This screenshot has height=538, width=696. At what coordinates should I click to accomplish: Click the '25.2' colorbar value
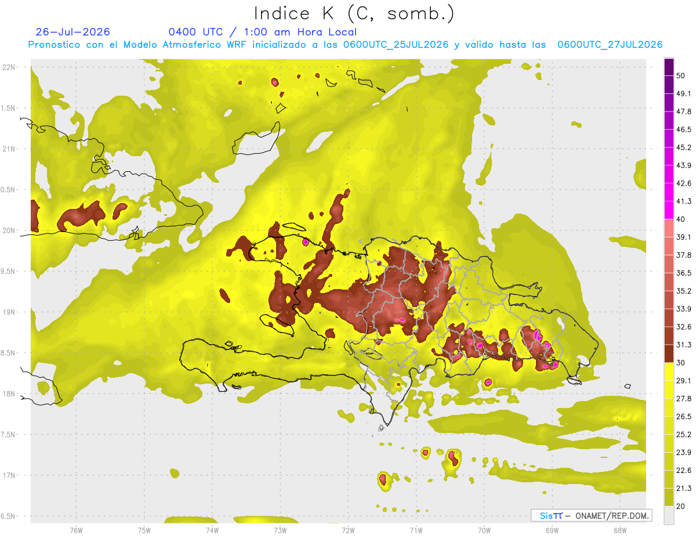[684, 435]
